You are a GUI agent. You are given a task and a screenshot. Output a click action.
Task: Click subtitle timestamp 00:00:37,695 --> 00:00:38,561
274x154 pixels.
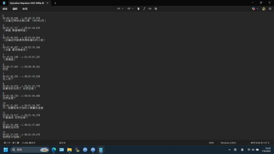click(21, 67)
